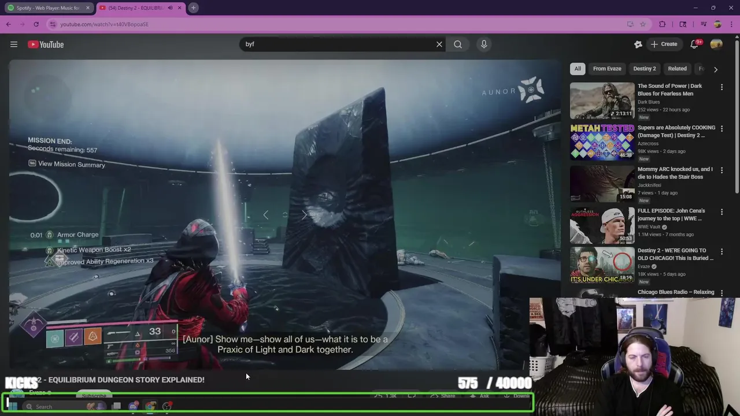The width and height of the screenshot is (740, 416).
Task: Clear the search box with the X icon
Action: pyautogui.click(x=439, y=44)
